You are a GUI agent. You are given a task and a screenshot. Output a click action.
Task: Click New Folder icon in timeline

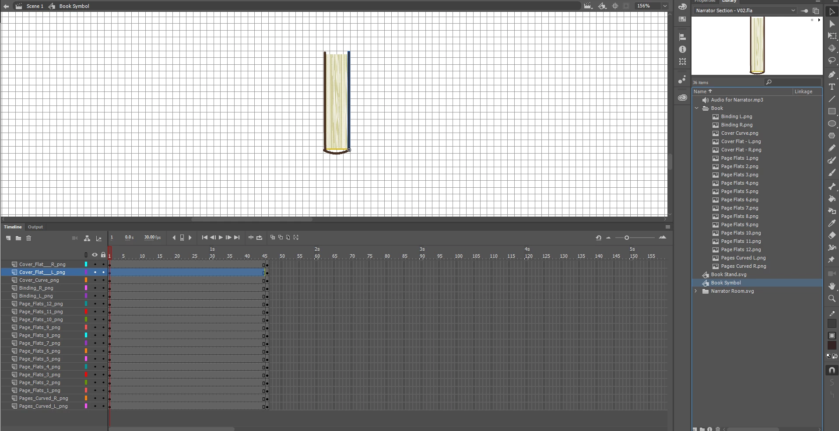[18, 238]
